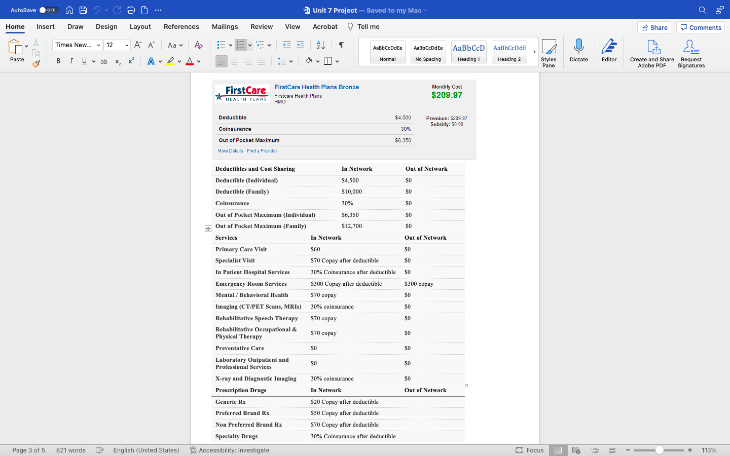Switch to the Mailings tab
This screenshot has width=730, height=456.
pyautogui.click(x=225, y=26)
